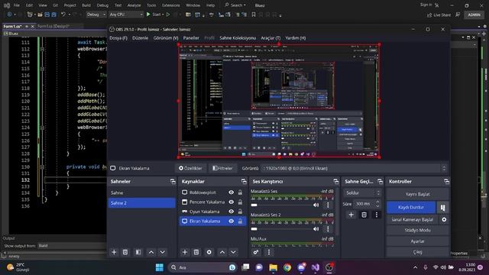
Task: Open Visual Studio from taskbar
Action: [x=316, y=267]
